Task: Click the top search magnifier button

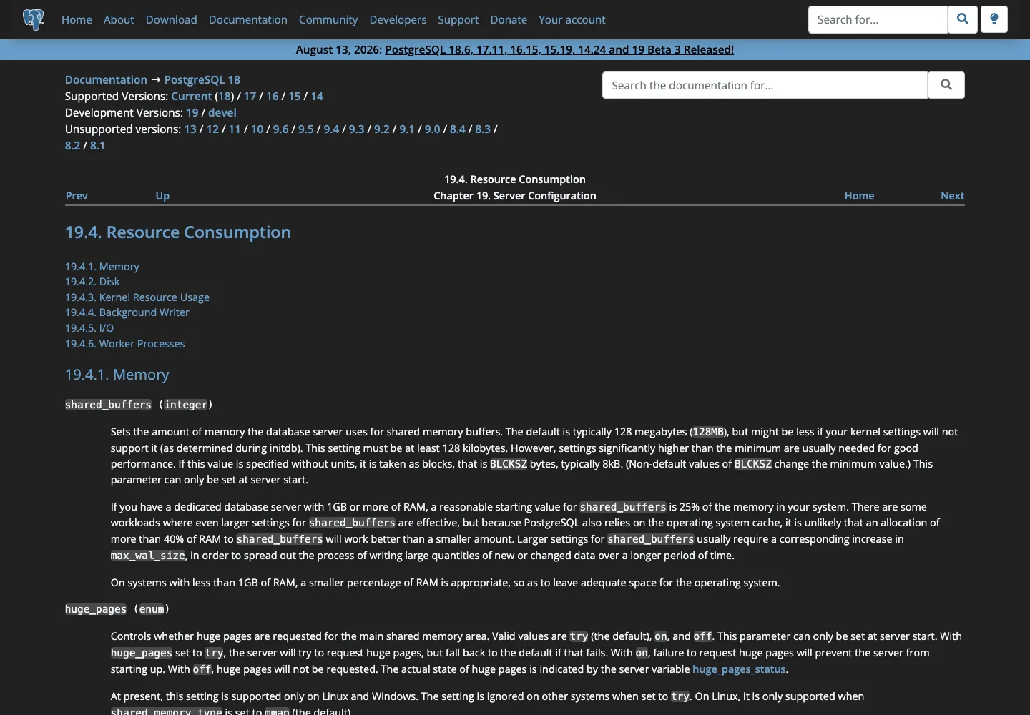Action: (963, 19)
